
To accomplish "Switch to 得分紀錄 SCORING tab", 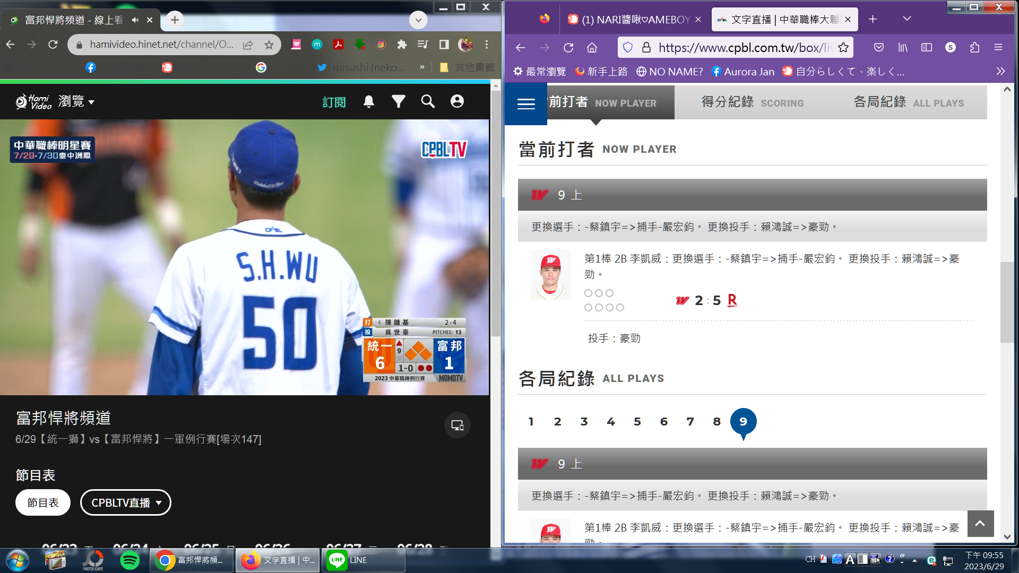I will 753,102.
